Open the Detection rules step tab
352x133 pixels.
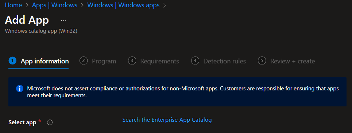tap(218, 61)
